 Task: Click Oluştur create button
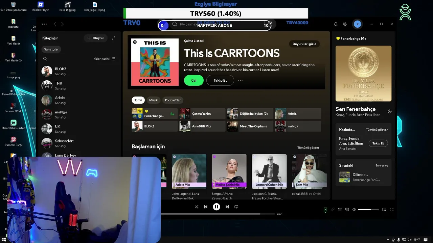(x=96, y=38)
